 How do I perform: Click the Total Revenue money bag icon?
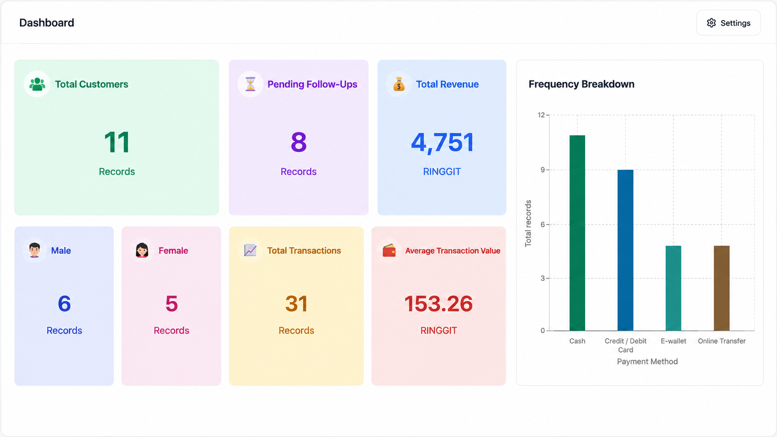399,84
